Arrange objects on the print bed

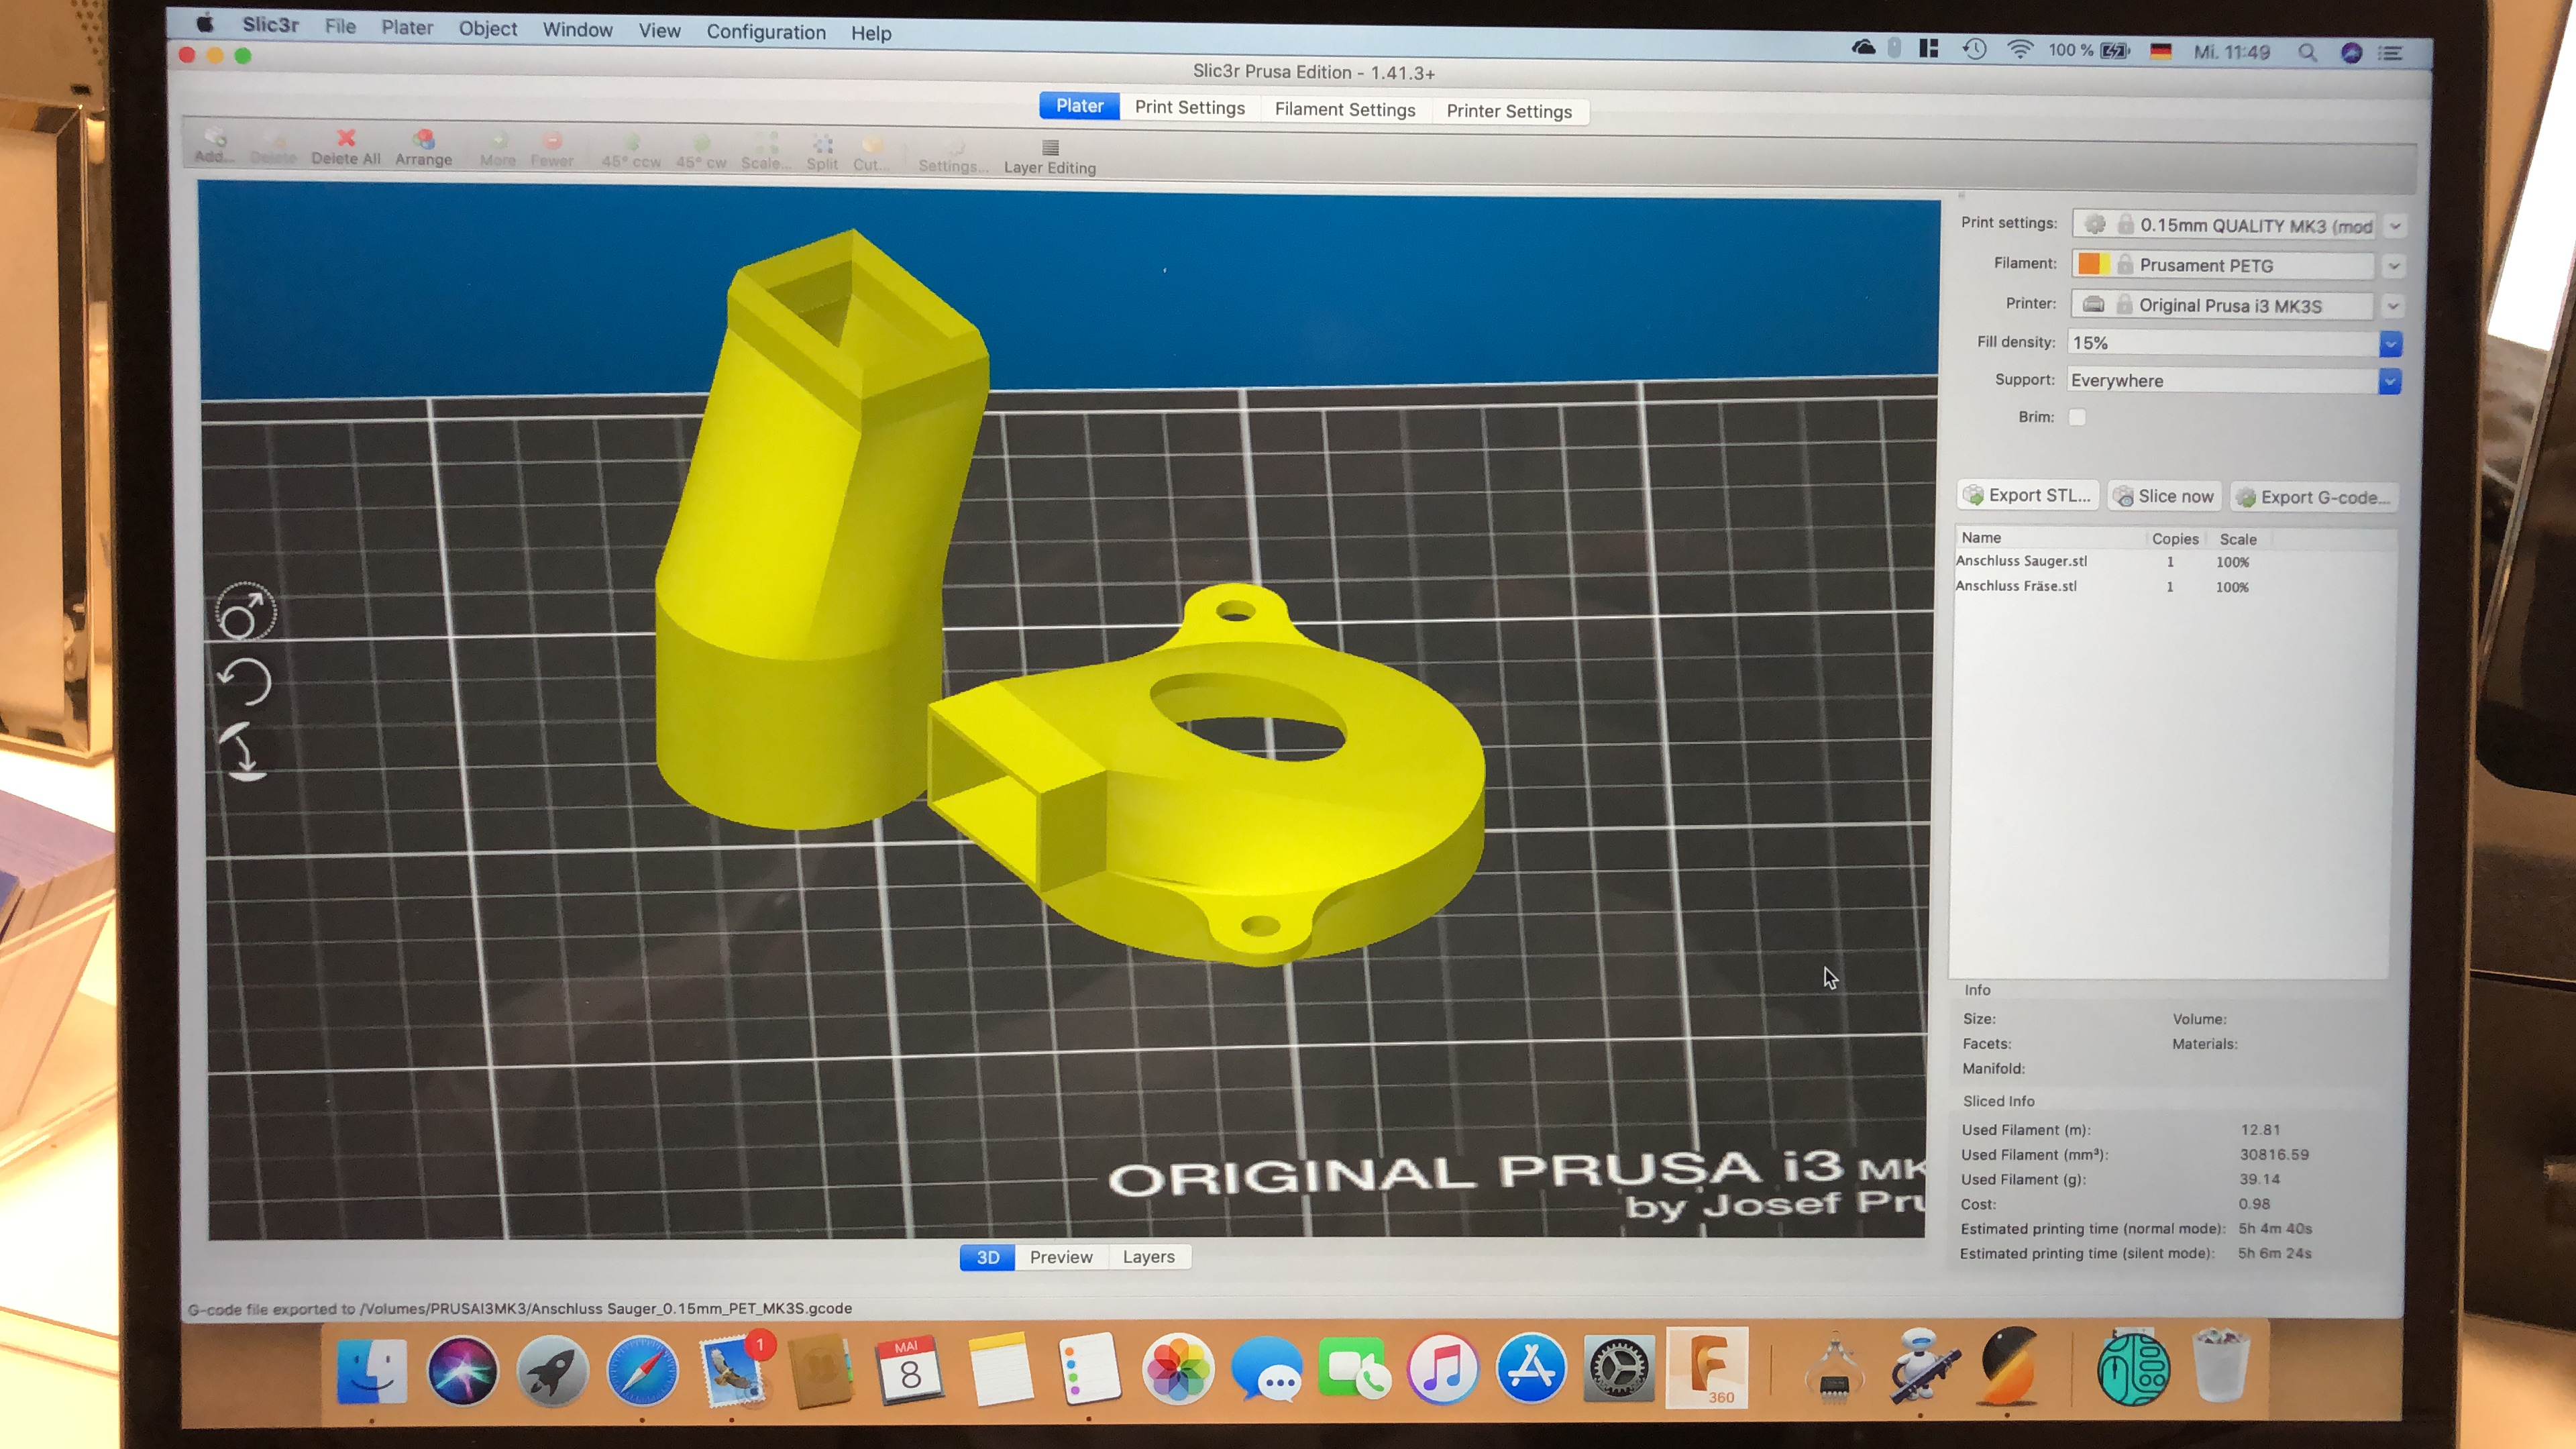coord(423,148)
